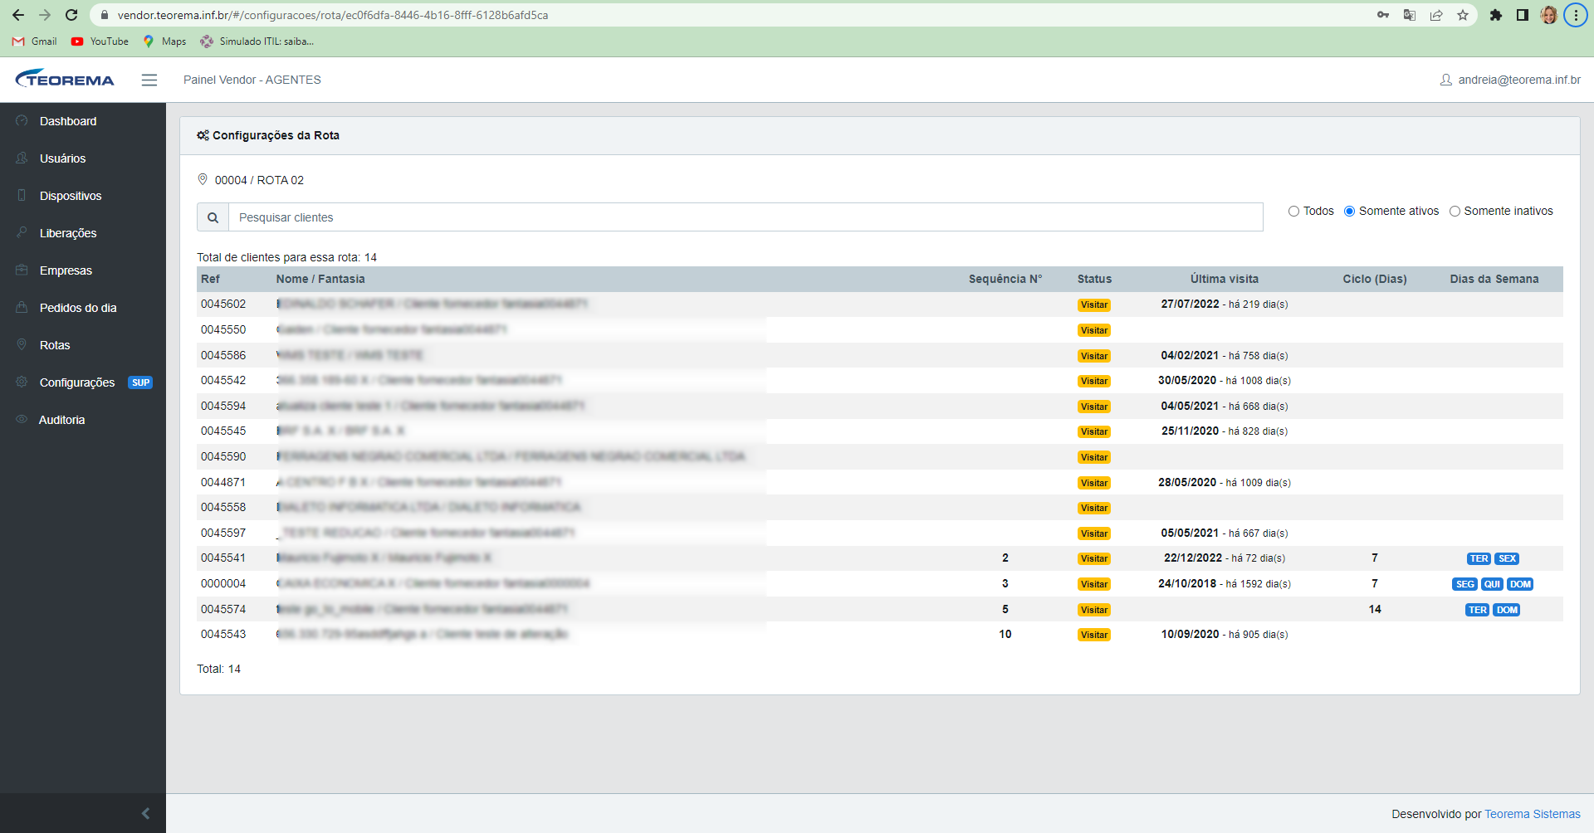Viewport: 1594px width, 833px height.
Task: Click the saved passwords key icon
Action: coord(1383,15)
